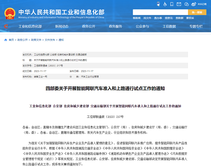
Task: Click the 发文字号 value 工信部联通装〔2023〕217号 in table
Action: (48, 66)
